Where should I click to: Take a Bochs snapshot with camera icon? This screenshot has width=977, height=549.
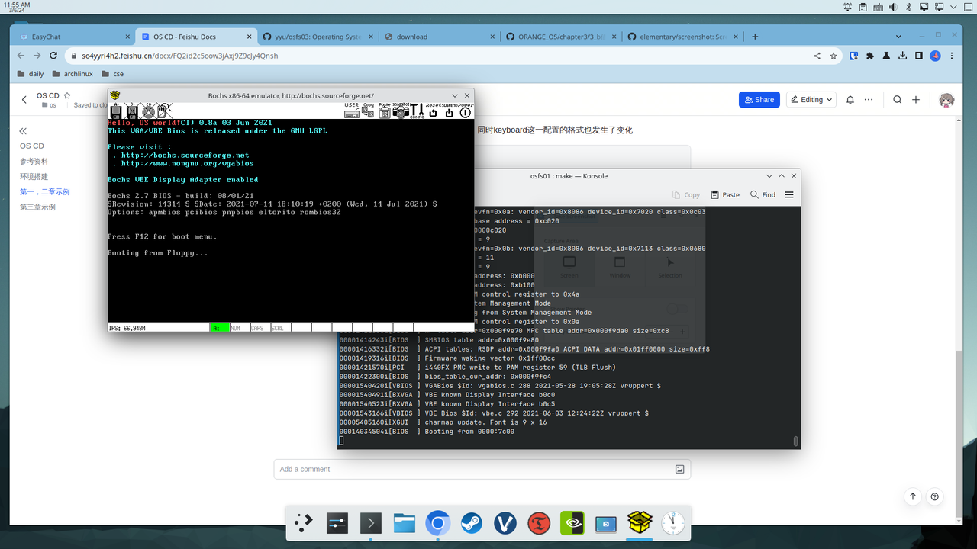click(400, 112)
